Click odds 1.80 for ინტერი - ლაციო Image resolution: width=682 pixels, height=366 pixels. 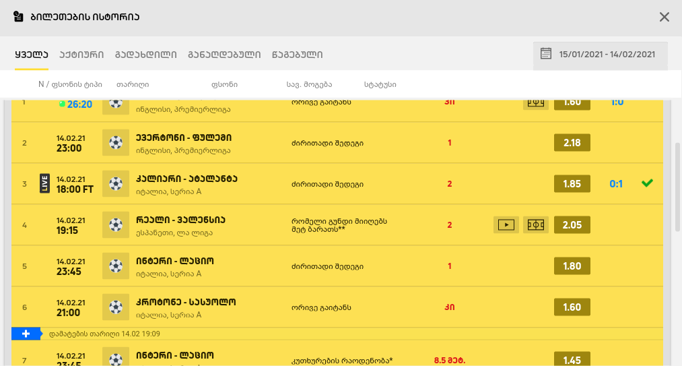572,266
